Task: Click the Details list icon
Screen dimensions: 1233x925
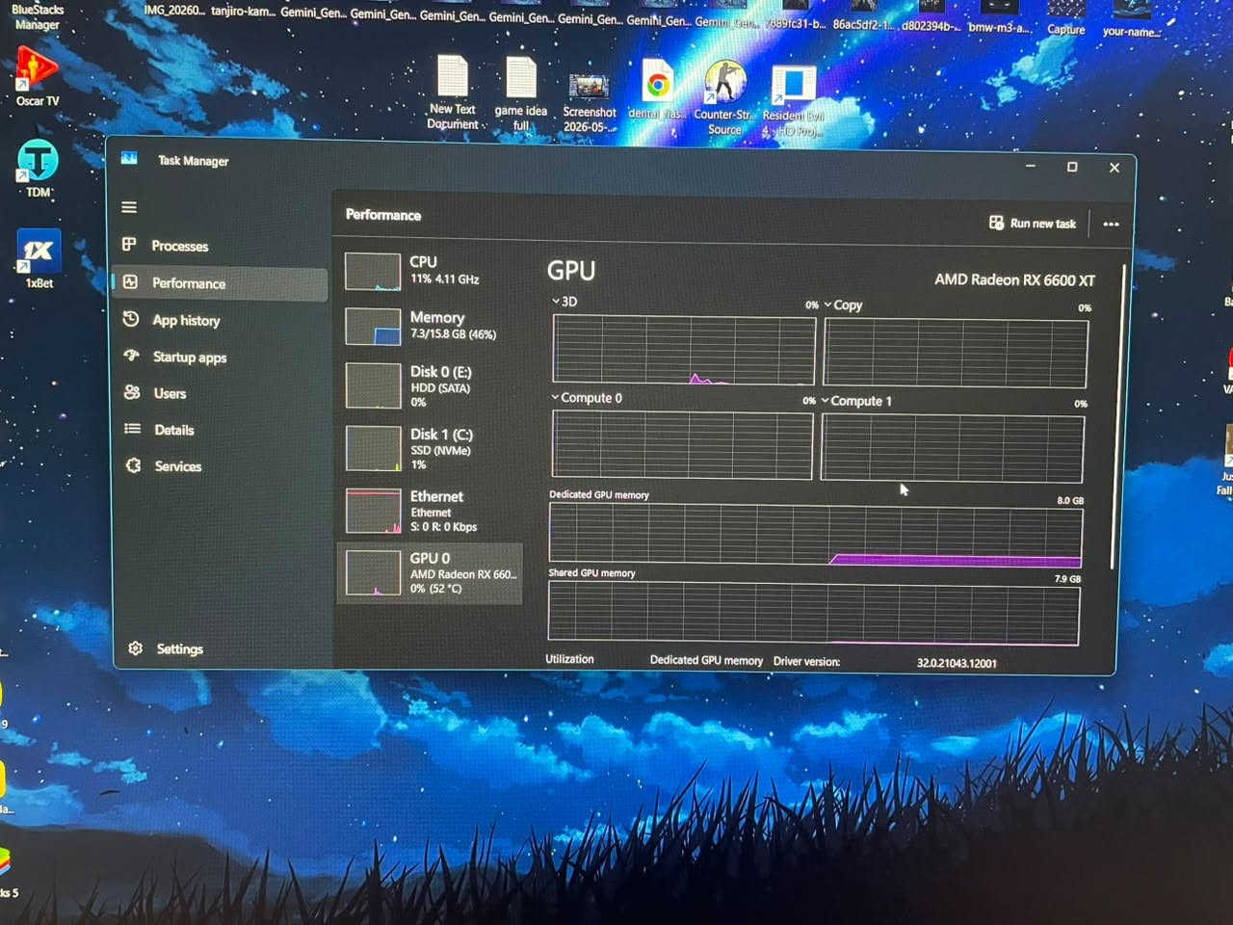Action: coord(133,429)
